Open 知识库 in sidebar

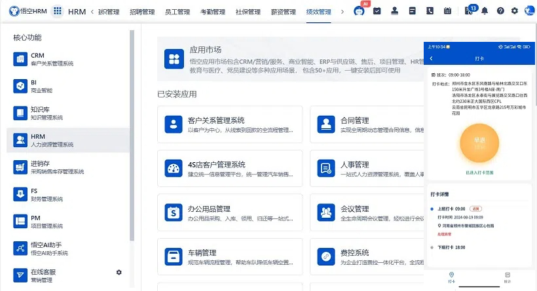point(68,113)
